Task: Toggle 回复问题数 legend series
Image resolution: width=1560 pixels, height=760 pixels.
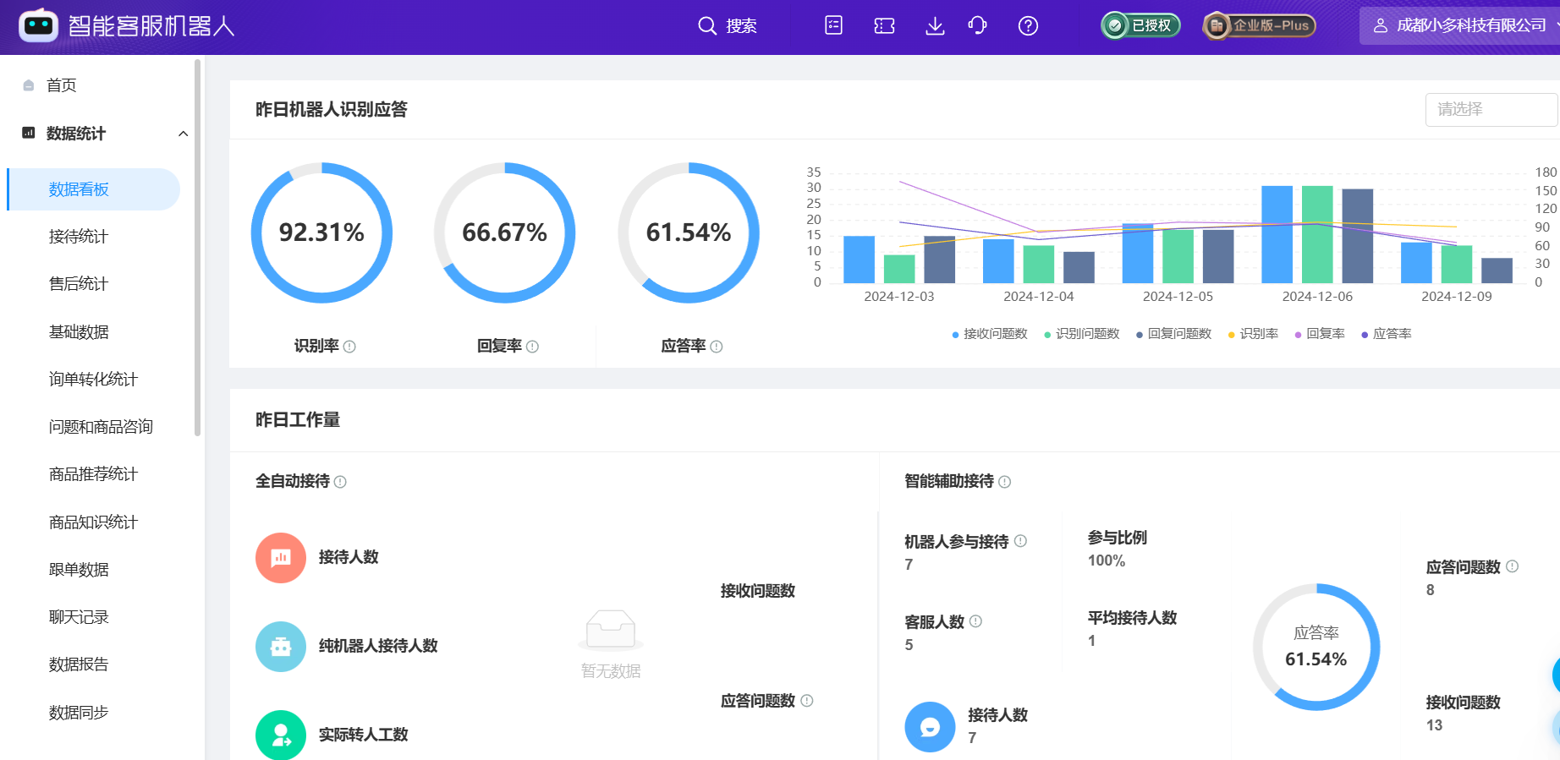Action: point(1173,334)
